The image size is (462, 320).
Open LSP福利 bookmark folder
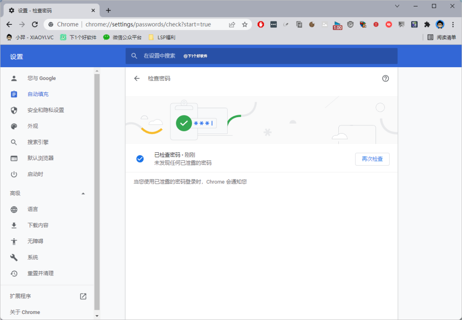pos(162,37)
